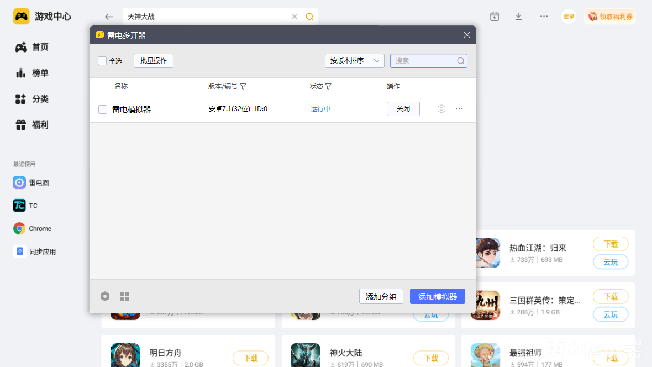This screenshot has height=367, width=652.
Task: Toggle the 全选 select-all checkbox
Action: pos(102,61)
